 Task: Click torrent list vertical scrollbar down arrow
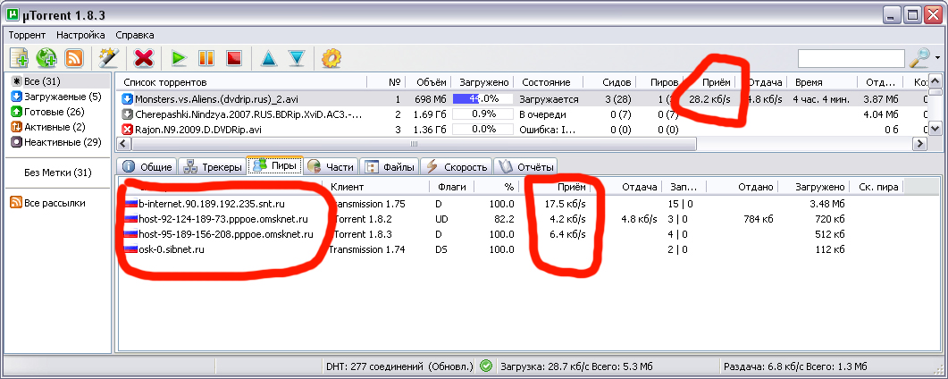click(935, 129)
